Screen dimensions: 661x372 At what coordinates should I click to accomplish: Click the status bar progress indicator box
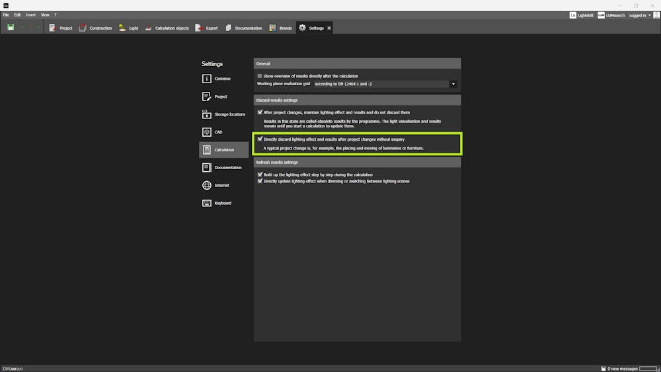coord(648,369)
